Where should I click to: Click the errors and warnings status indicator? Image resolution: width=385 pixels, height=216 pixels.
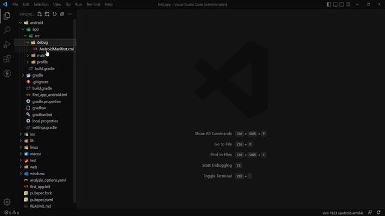(x=12, y=213)
